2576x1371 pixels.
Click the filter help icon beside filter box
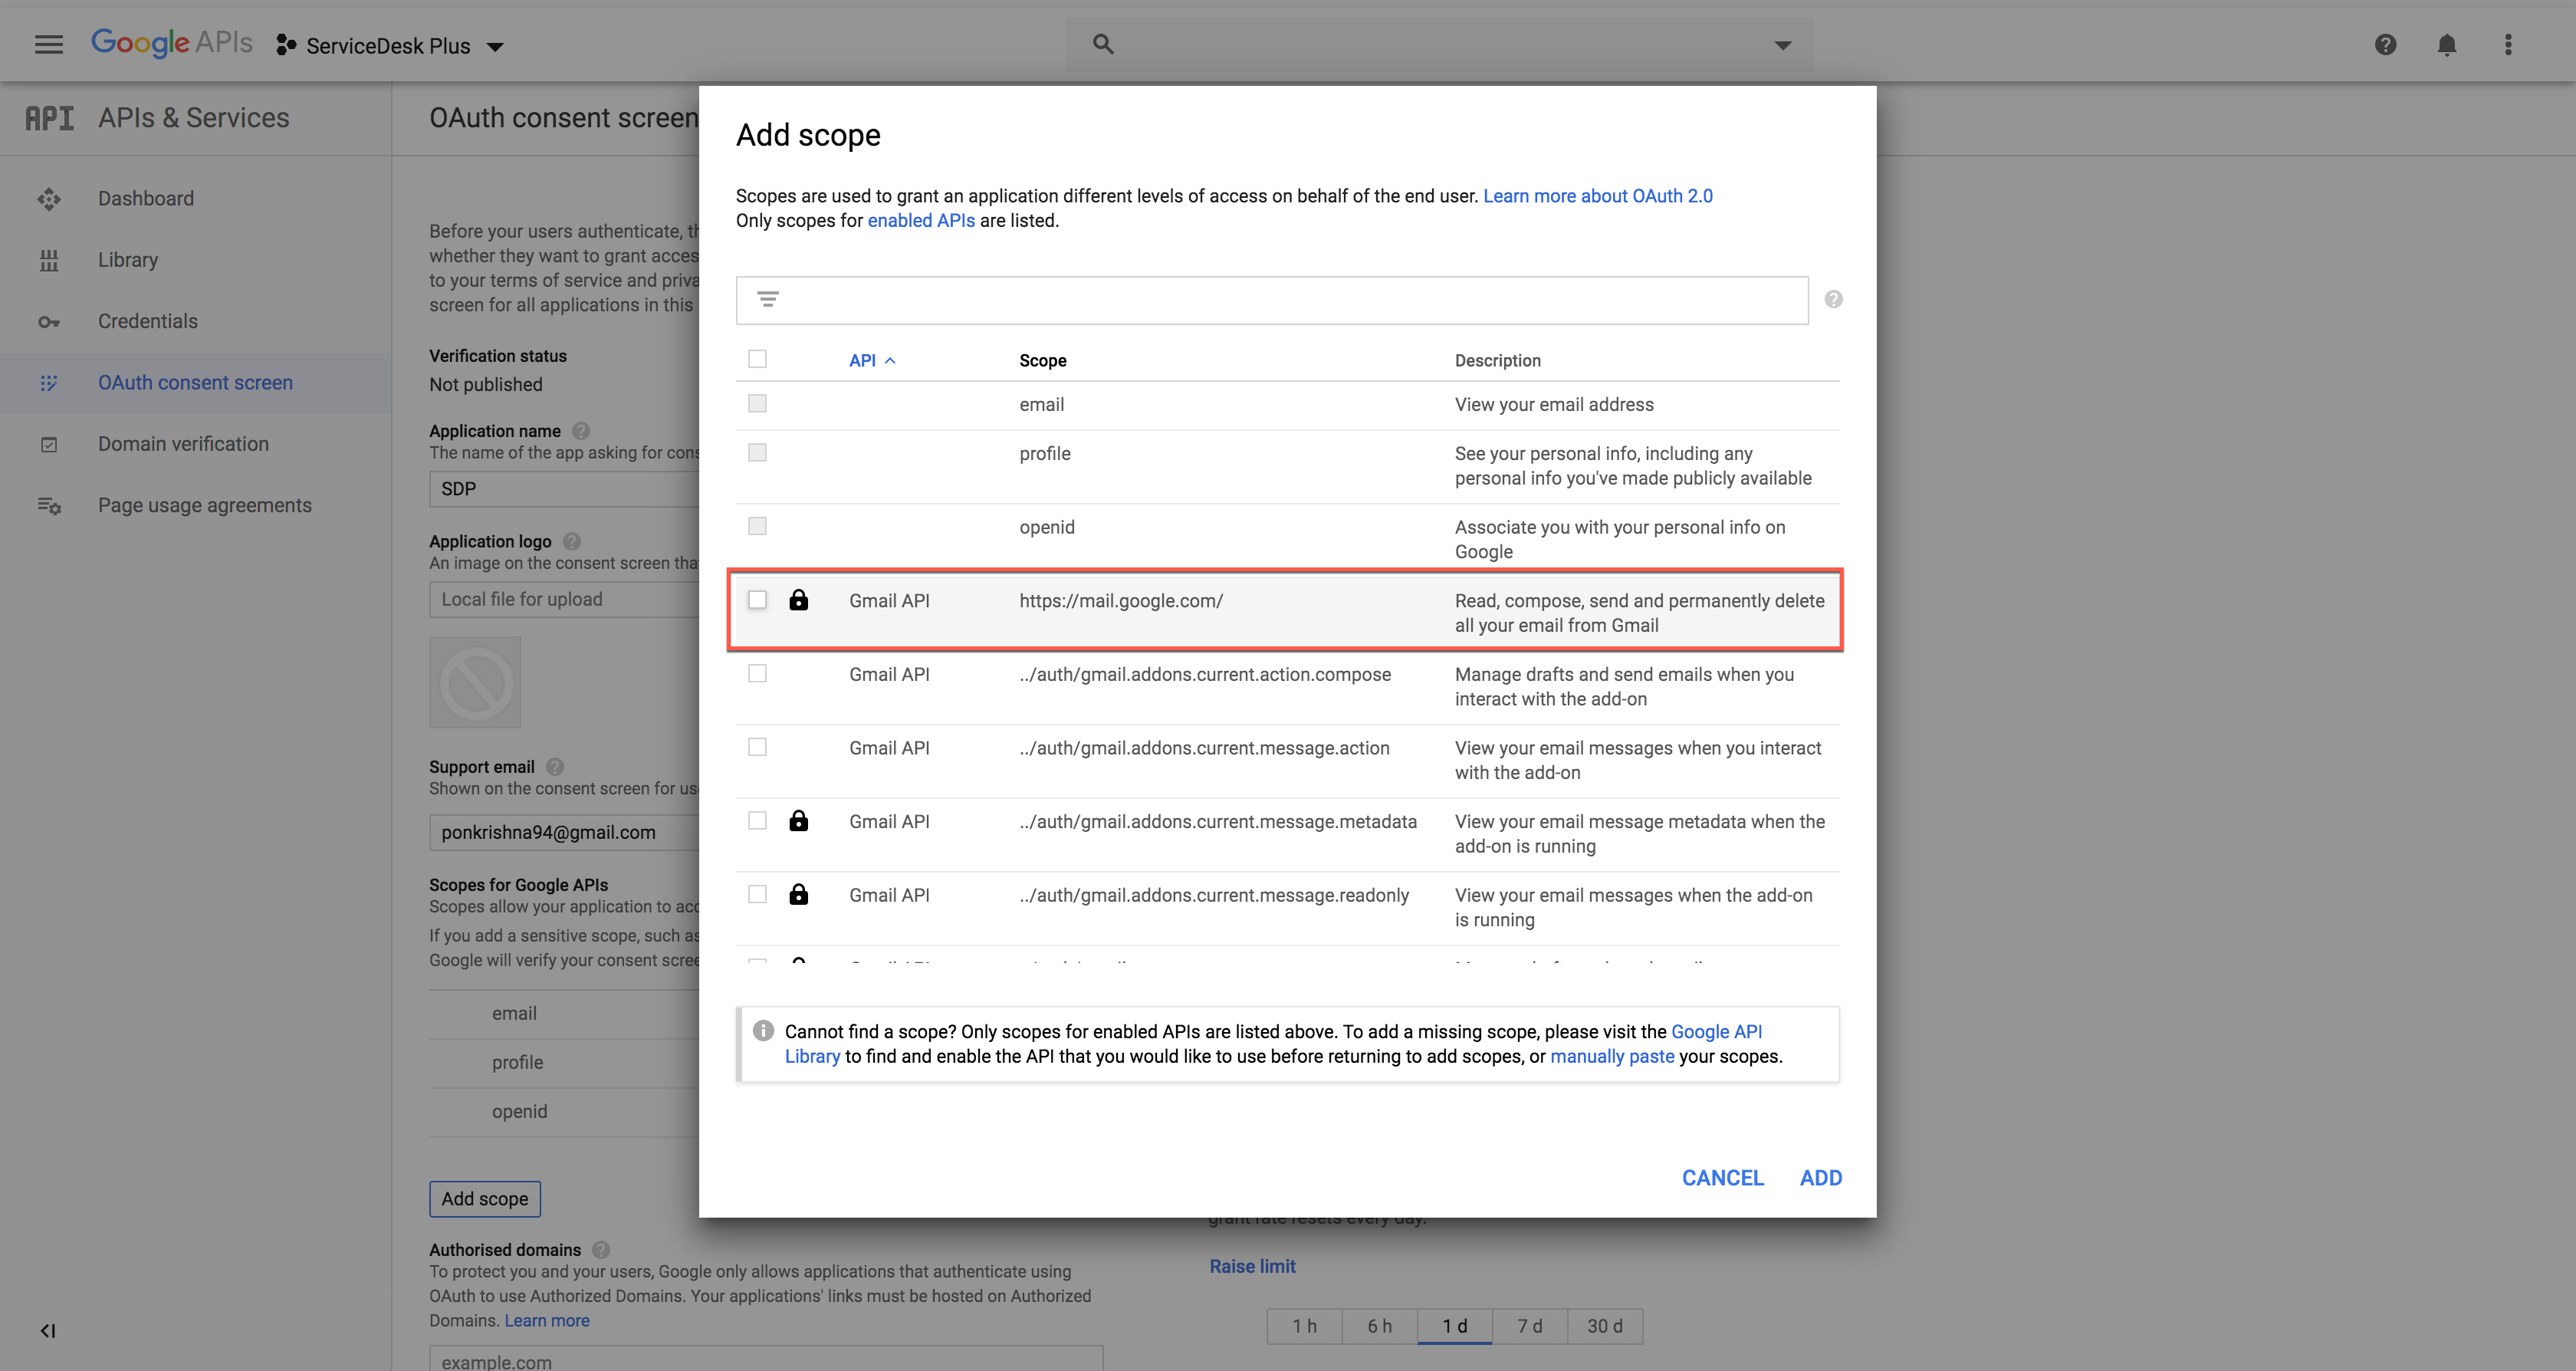coord(1833,299)
